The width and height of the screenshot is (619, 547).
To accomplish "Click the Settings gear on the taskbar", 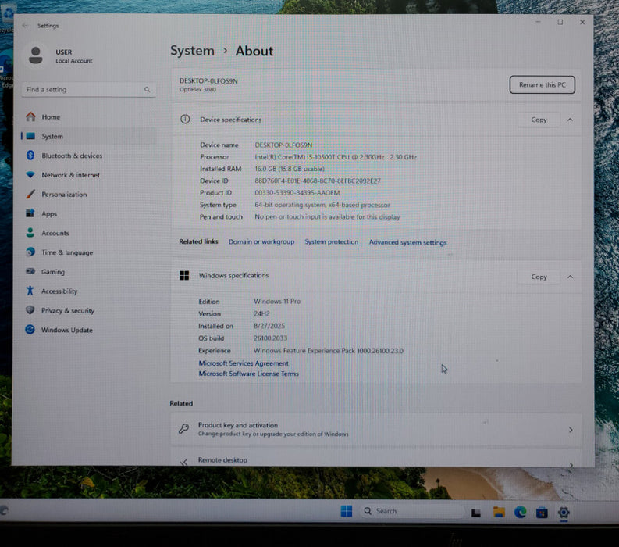I will (x=564, y=512).
